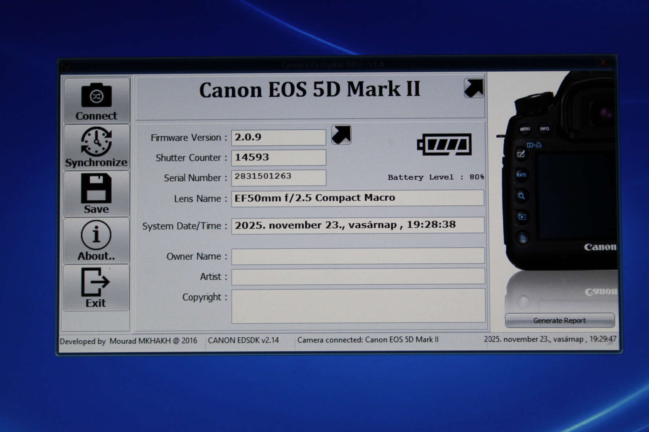
Task: Click the 'Copyright :' label
Action: click(x=205, y=297)
